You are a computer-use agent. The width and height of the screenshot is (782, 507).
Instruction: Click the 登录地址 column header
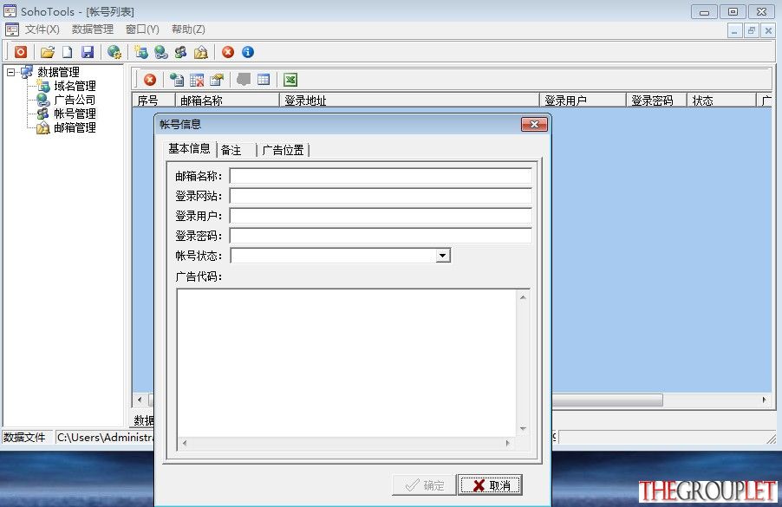409,101
